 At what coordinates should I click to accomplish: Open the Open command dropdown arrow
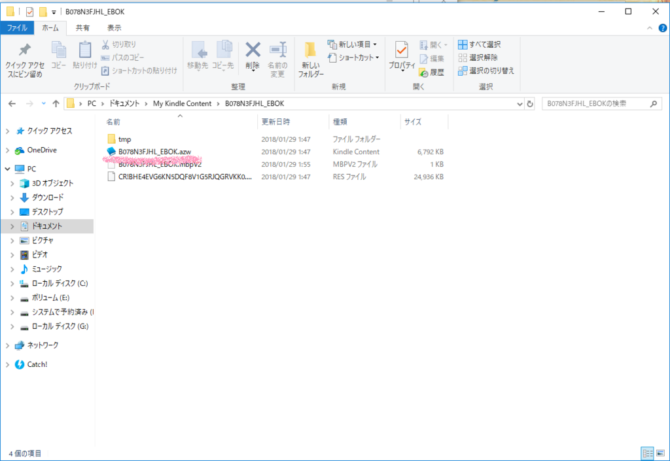pos(446,45)
